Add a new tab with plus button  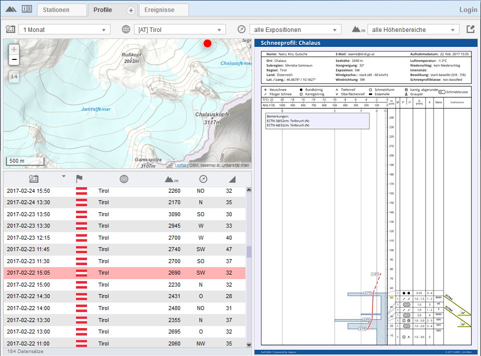click(x=131, y=10)
